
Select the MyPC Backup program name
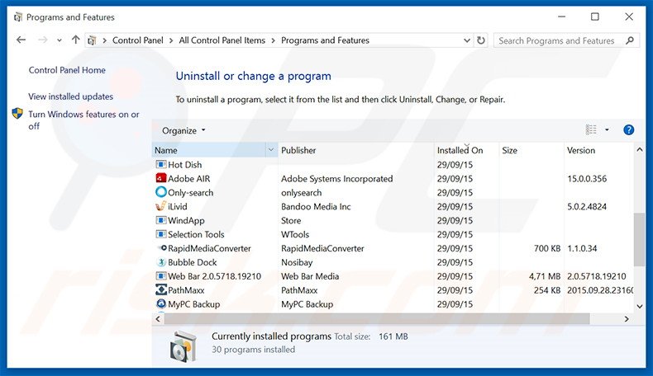click(x=193, y=304)
